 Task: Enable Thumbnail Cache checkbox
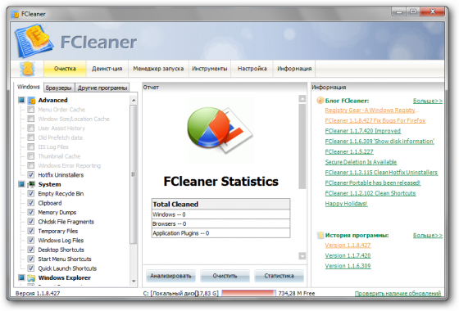[31, 156]
